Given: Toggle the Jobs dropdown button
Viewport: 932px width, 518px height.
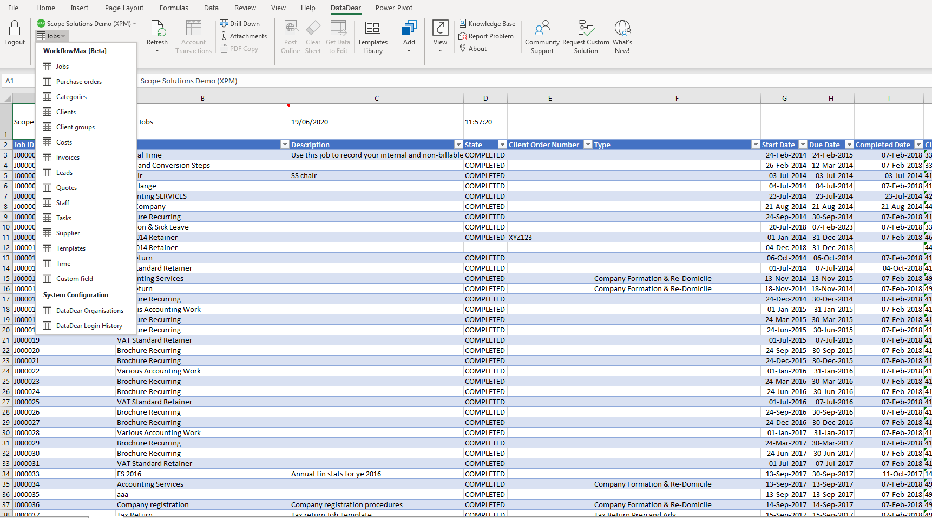Looking at the screenshot, I should click(x=52, y=36).
